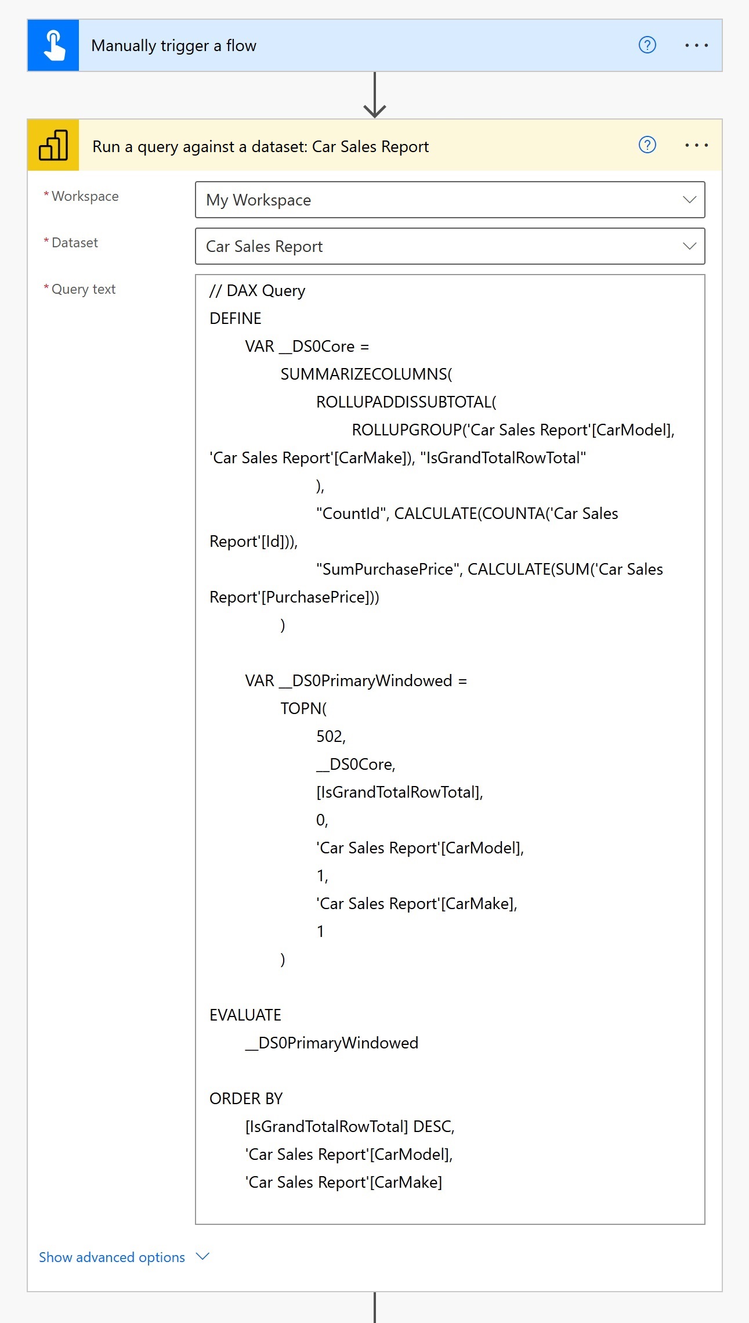Open more options menu for Run a query action
This screenshot has width=749, height=1323.
[696, 145]
